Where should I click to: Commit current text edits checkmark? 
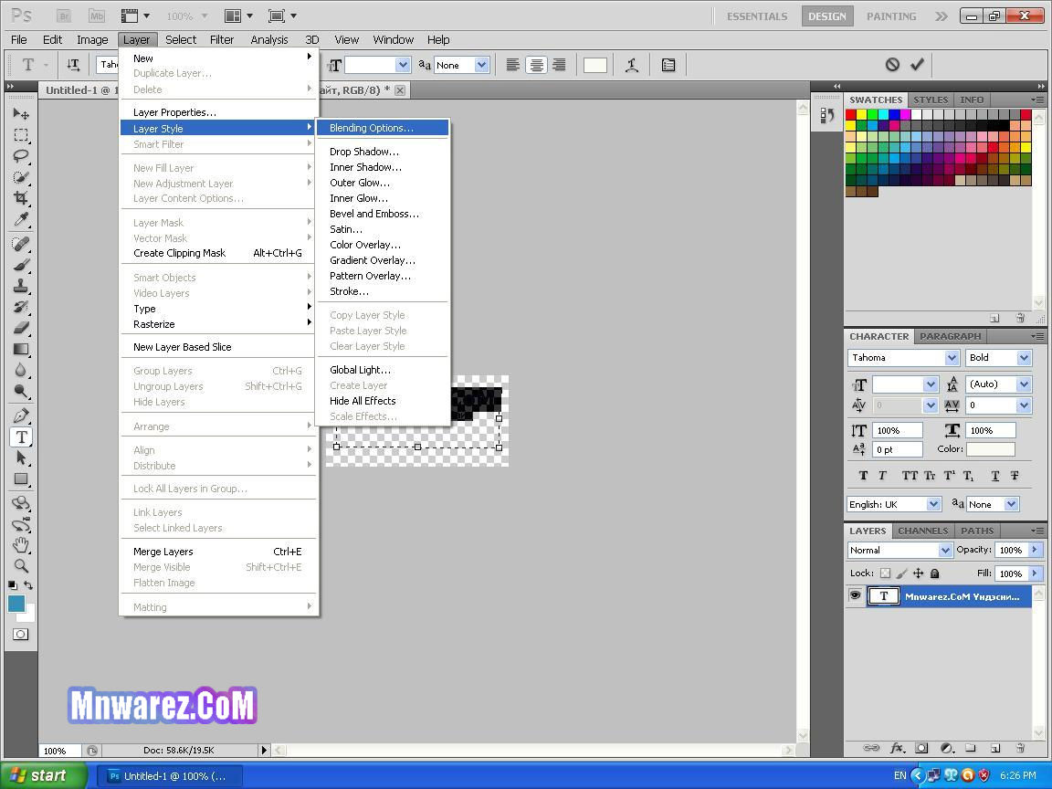[x=917, y=65]
